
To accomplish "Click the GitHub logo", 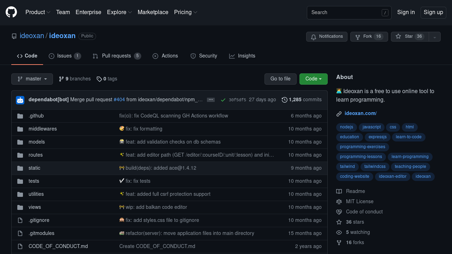I will (11, 12).
